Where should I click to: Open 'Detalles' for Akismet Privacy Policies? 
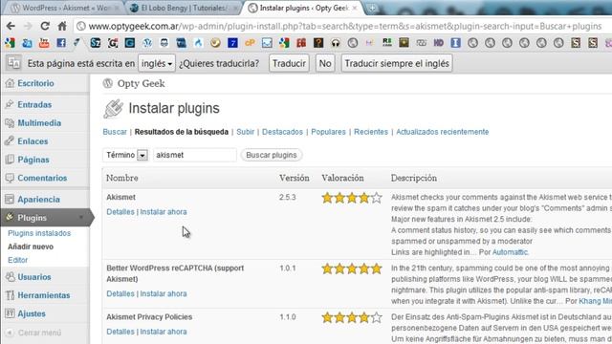coord(120,332)
